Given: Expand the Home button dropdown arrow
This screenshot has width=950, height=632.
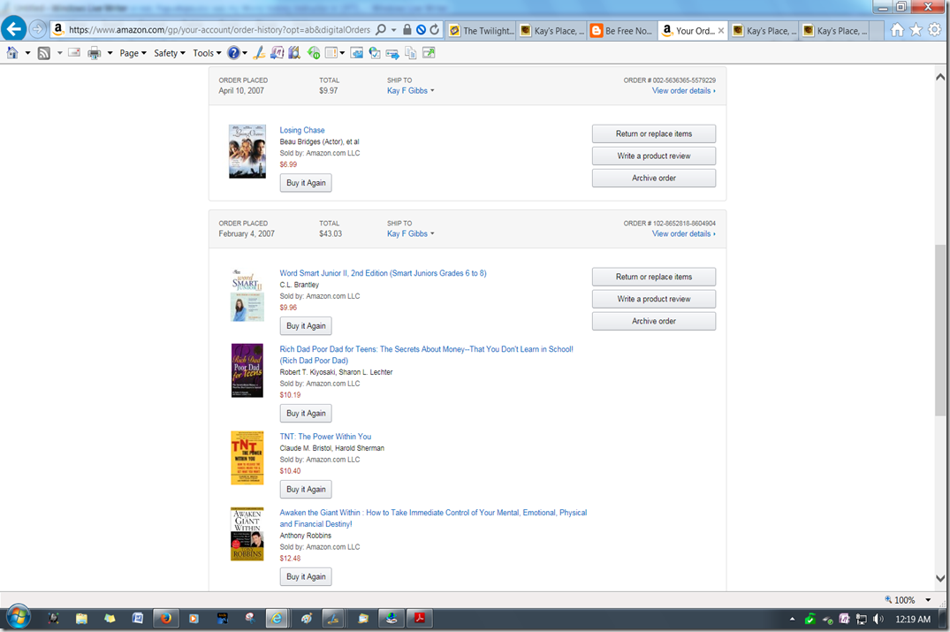Looking at the screenshot, I should point(27,53).
